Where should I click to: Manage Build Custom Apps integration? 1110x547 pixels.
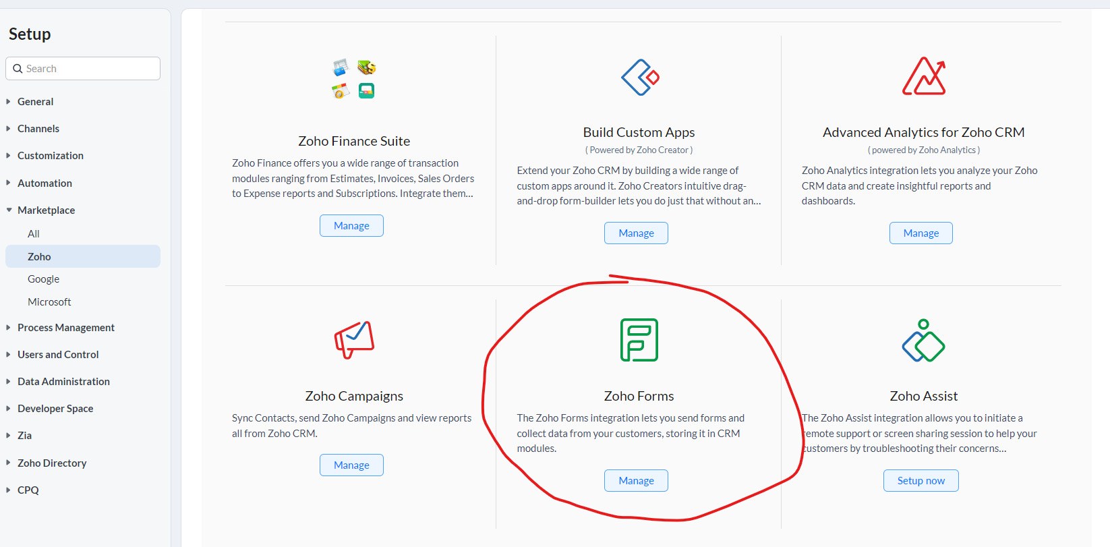tap(636, 233)
